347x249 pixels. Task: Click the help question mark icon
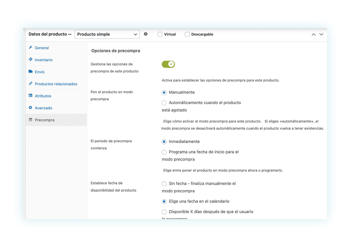pos(145,34)
